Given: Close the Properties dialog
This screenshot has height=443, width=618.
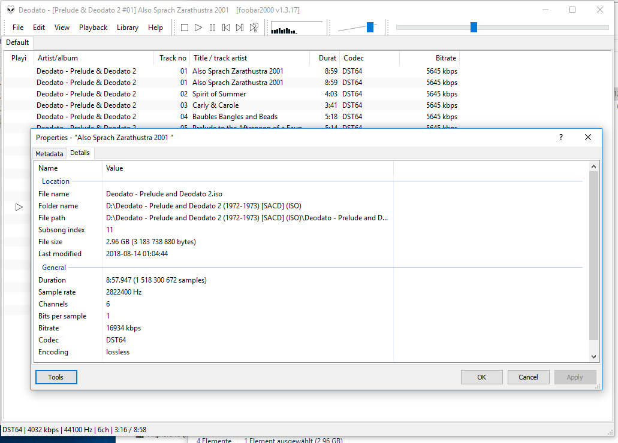Looking at the screenshot, I should pyautogui.click(x=587, y=137).
